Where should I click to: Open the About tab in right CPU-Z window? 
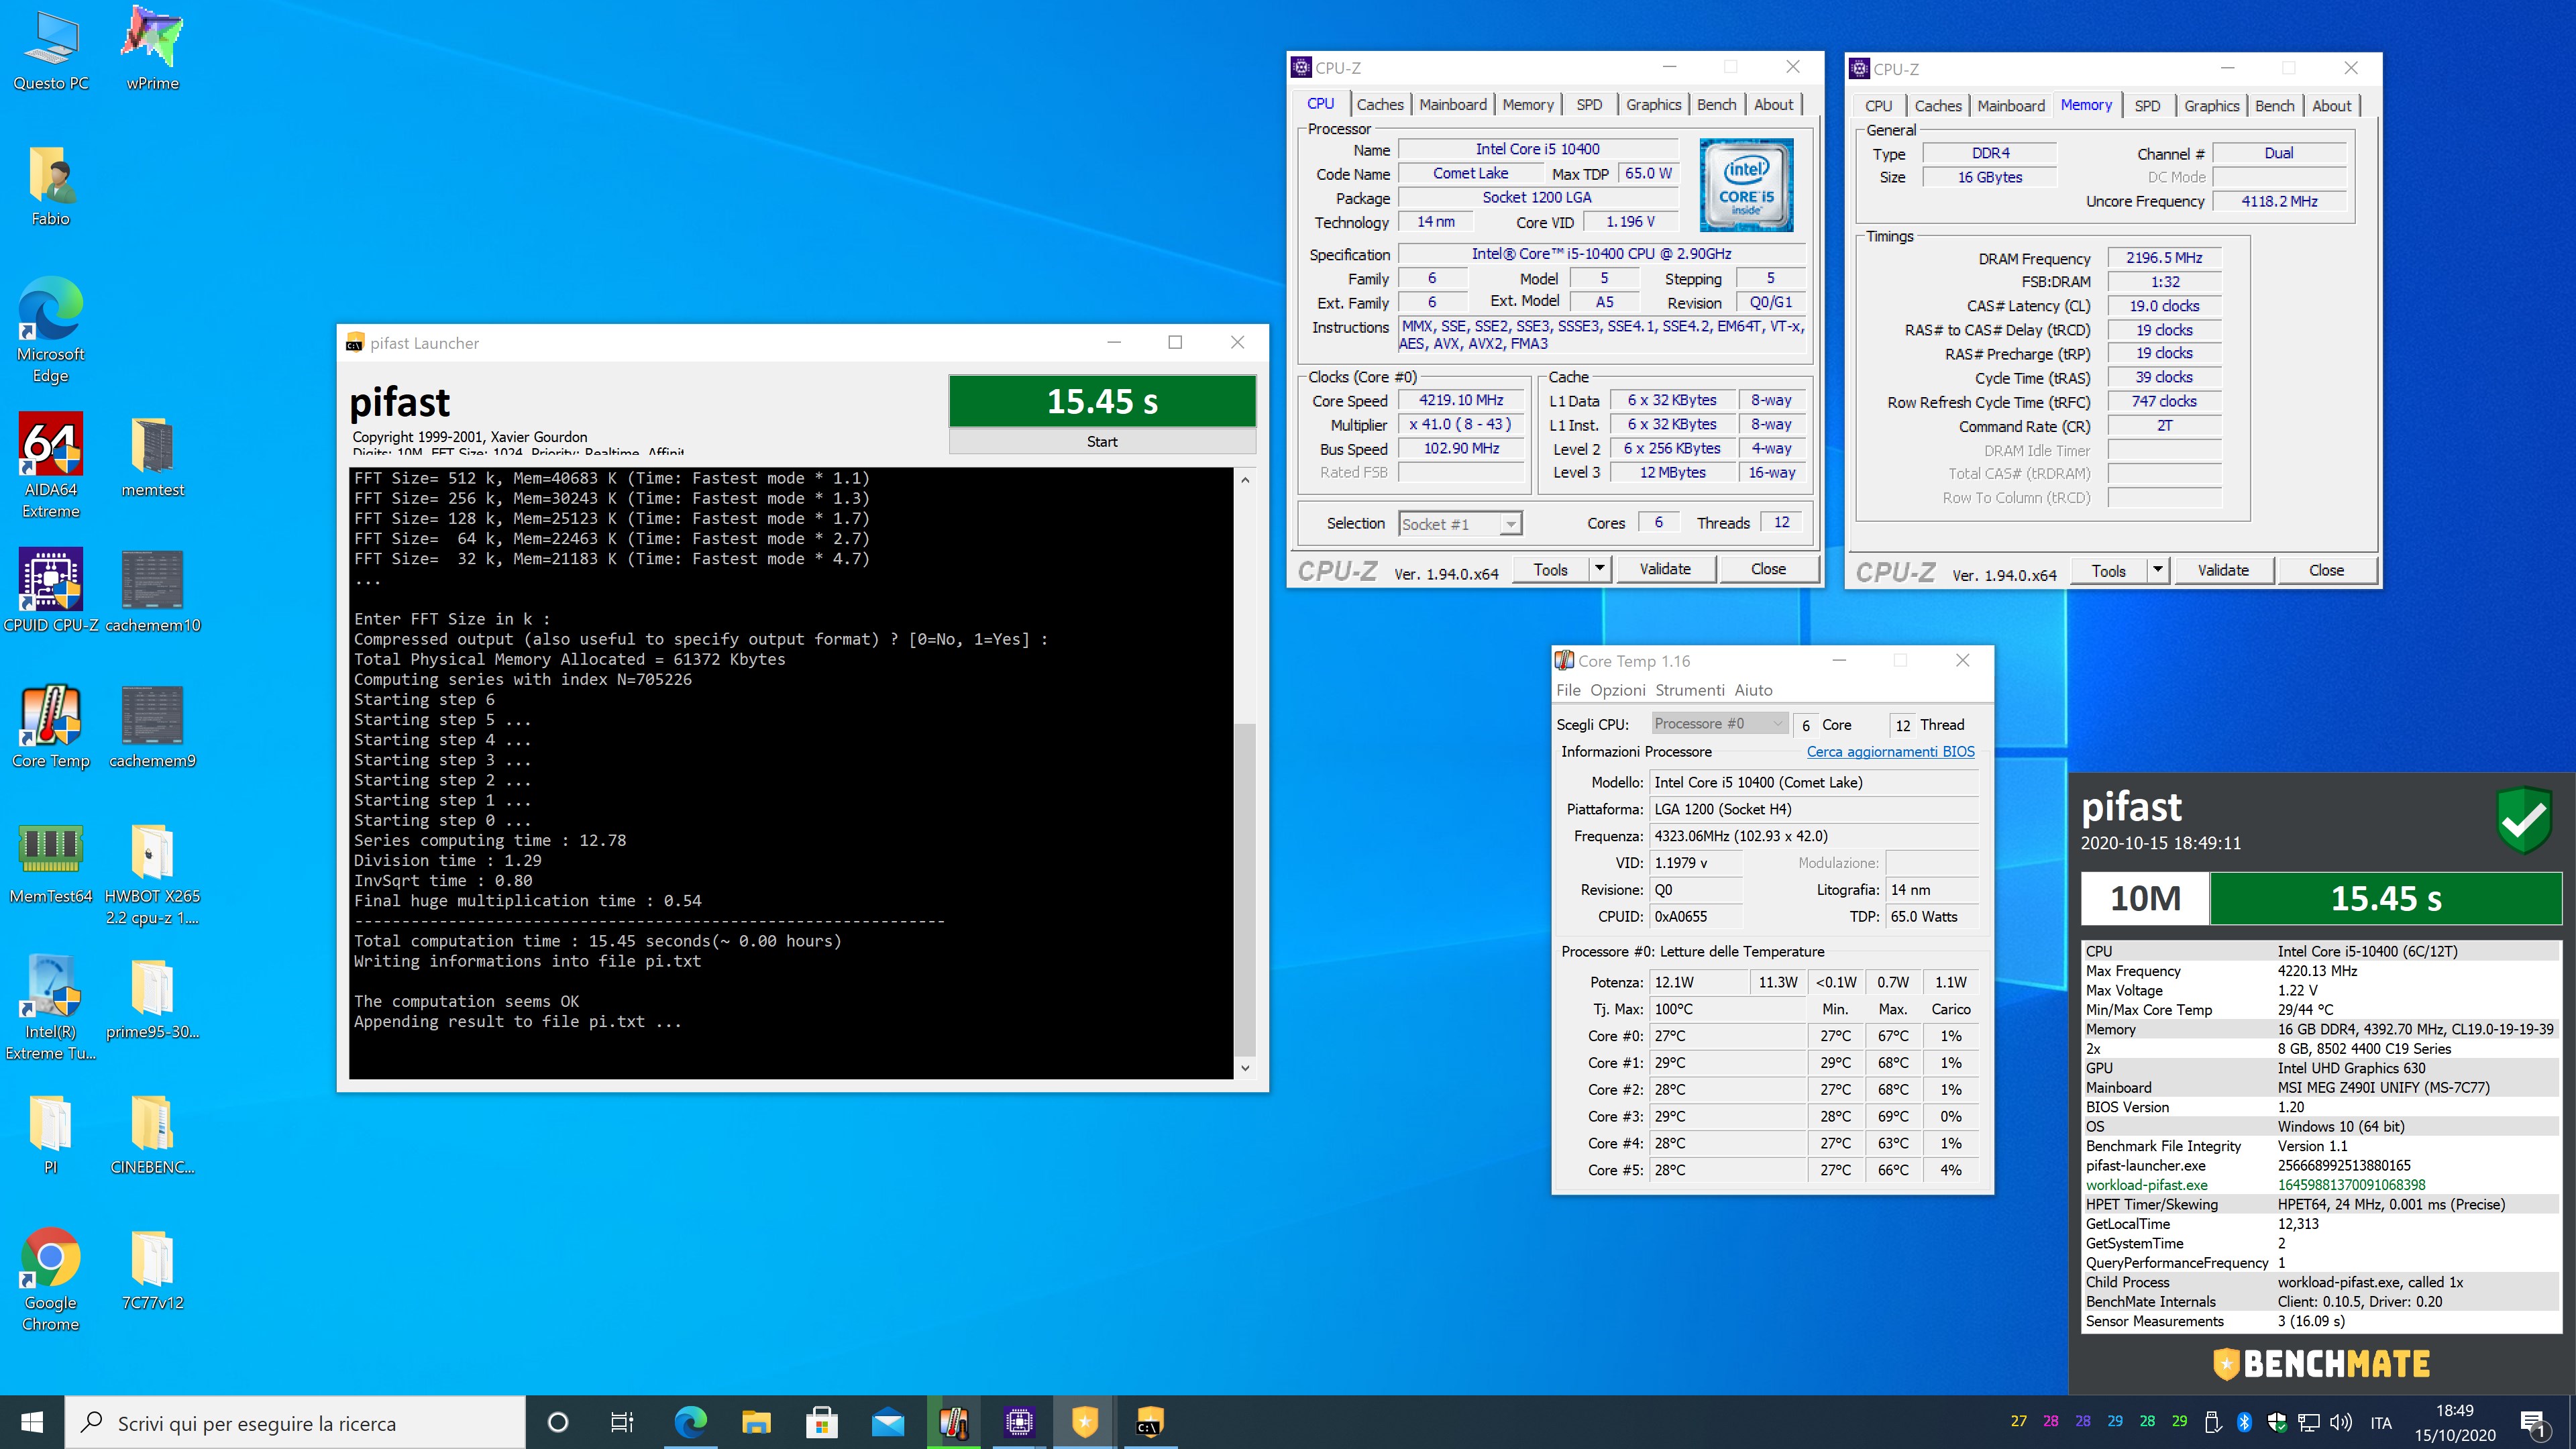point(2331,106)
